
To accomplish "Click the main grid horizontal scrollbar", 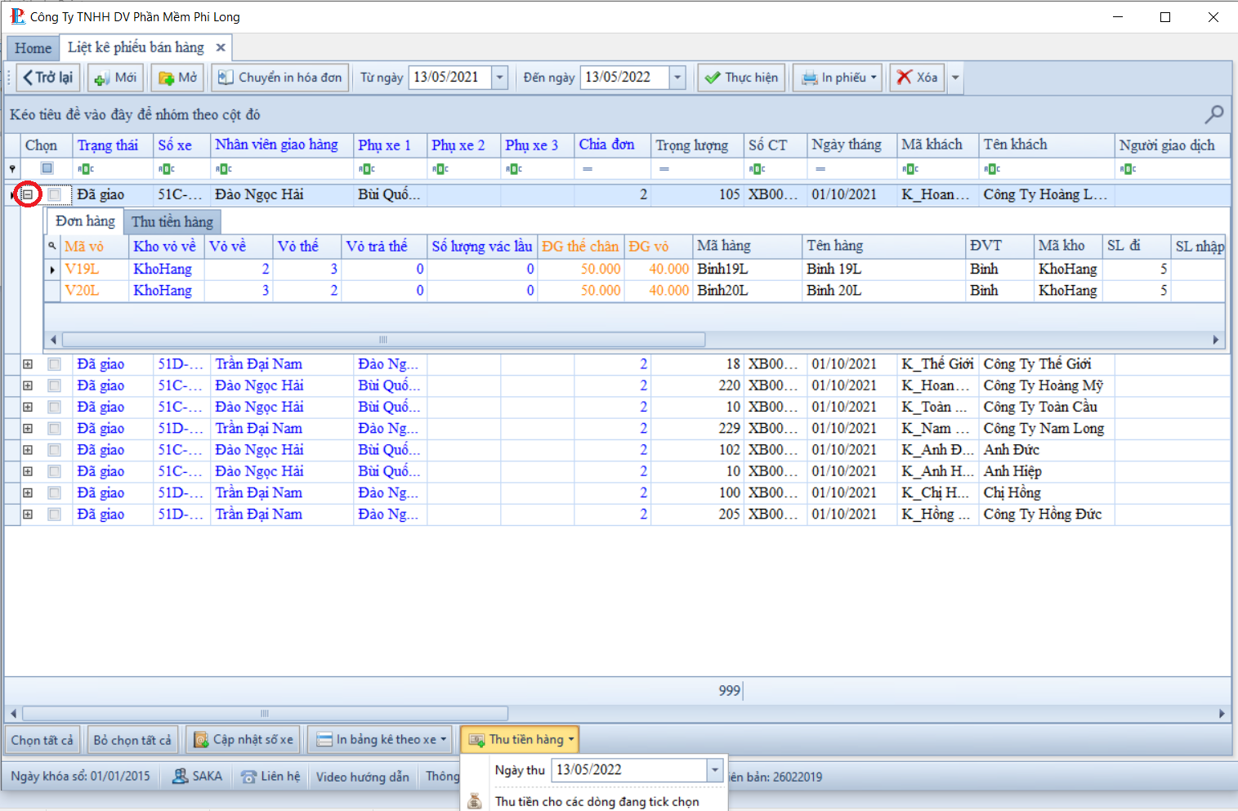I will click(266, 713).
